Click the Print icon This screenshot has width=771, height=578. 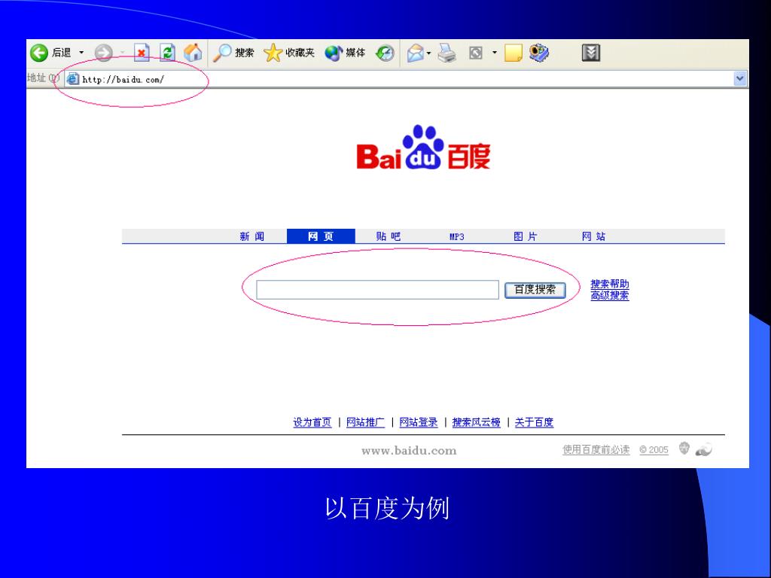coord(447,53)
